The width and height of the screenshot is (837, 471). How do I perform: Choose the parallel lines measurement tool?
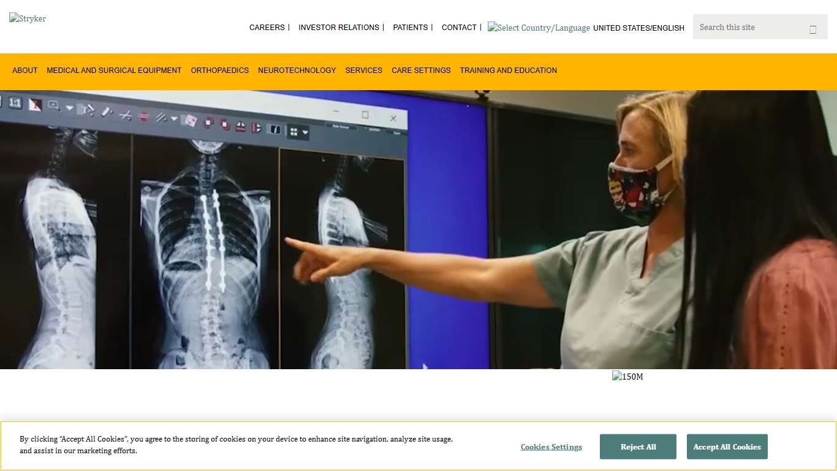pos(162,118)
